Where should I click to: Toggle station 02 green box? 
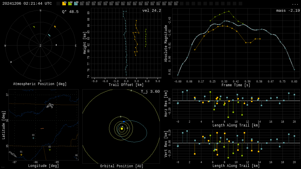[x=70, y=4]
